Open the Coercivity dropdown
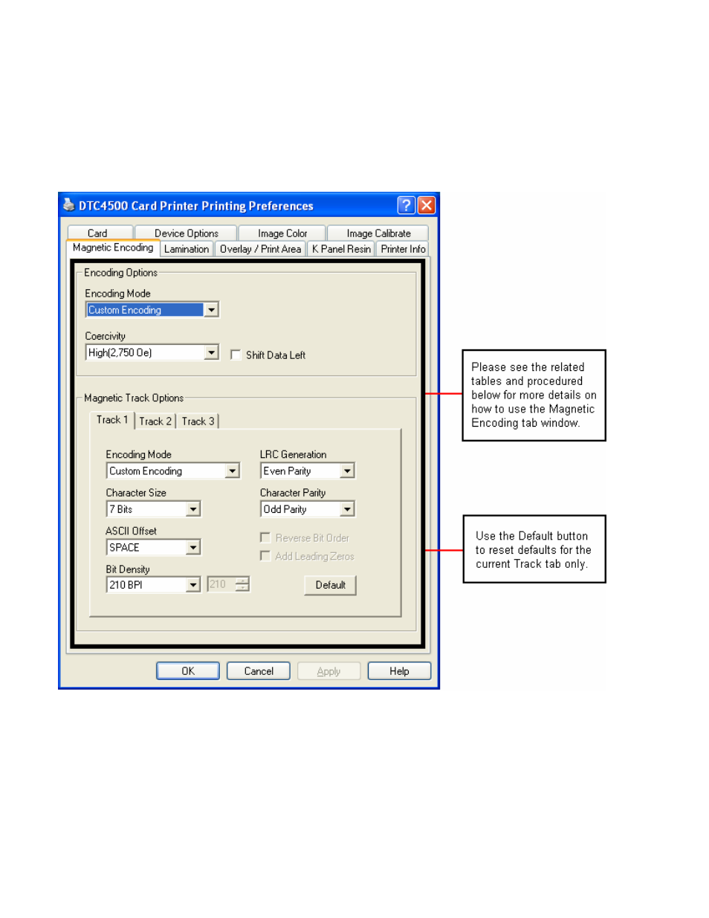This screenshot has width=709, height=918. (211, 352)
